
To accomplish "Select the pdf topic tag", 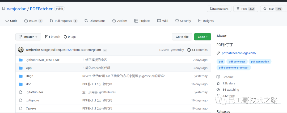I will (x=221, y=62).
